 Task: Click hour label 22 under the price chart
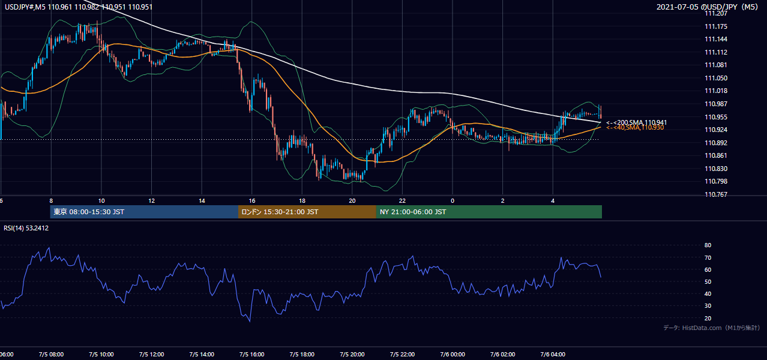pos(403,200)
